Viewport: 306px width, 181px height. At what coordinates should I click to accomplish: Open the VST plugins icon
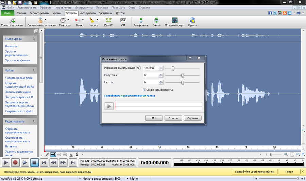coord(123,20)
